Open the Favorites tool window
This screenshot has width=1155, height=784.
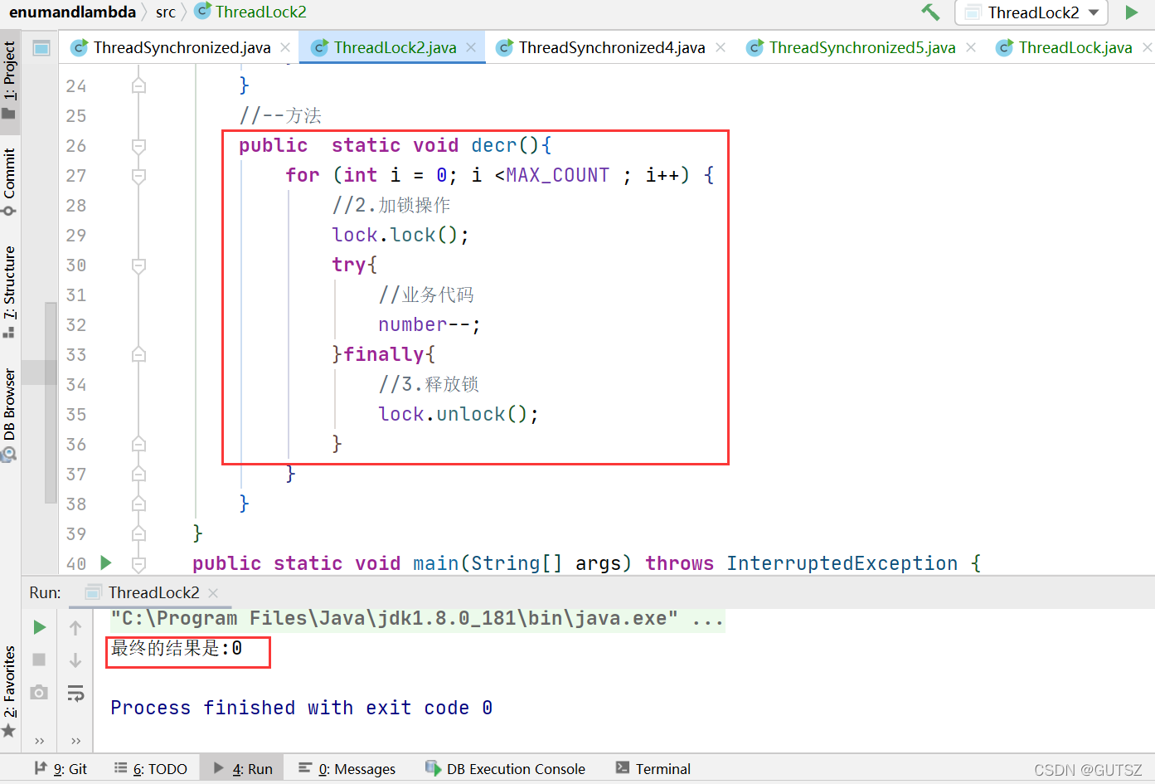tap(9, 691)
